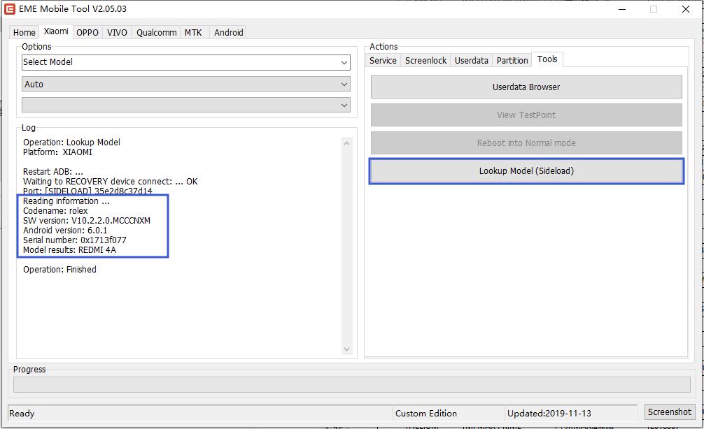Open the Android tab
The height and width of the screenshot is (429, 704).
[x=229, y=32]
